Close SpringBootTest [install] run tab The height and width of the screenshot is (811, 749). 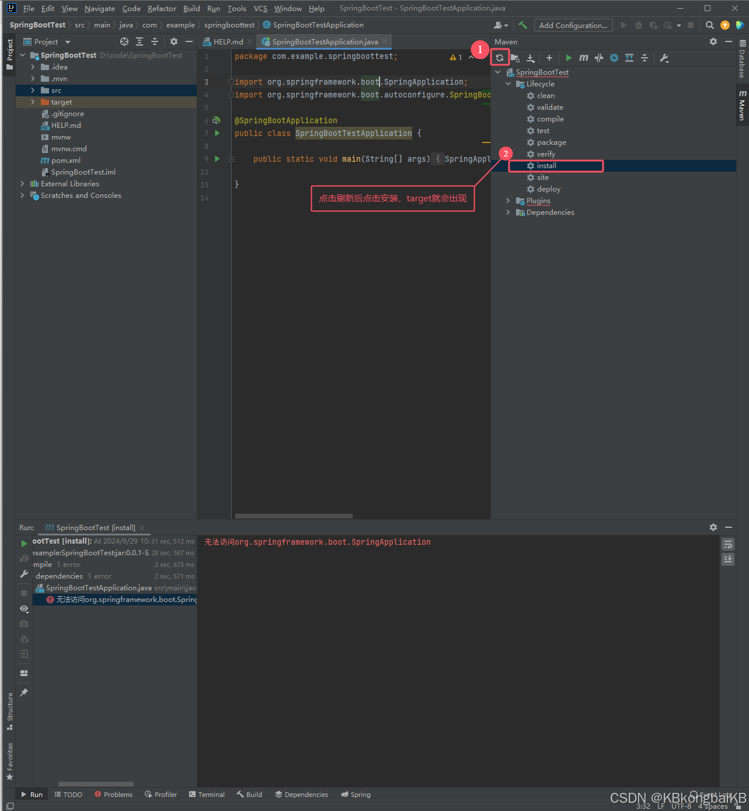point(142,528)
